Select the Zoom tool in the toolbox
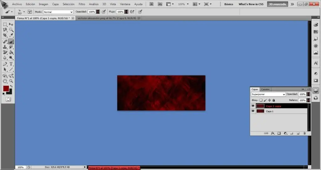Screen dimensions: 321x170 [11, 81]
